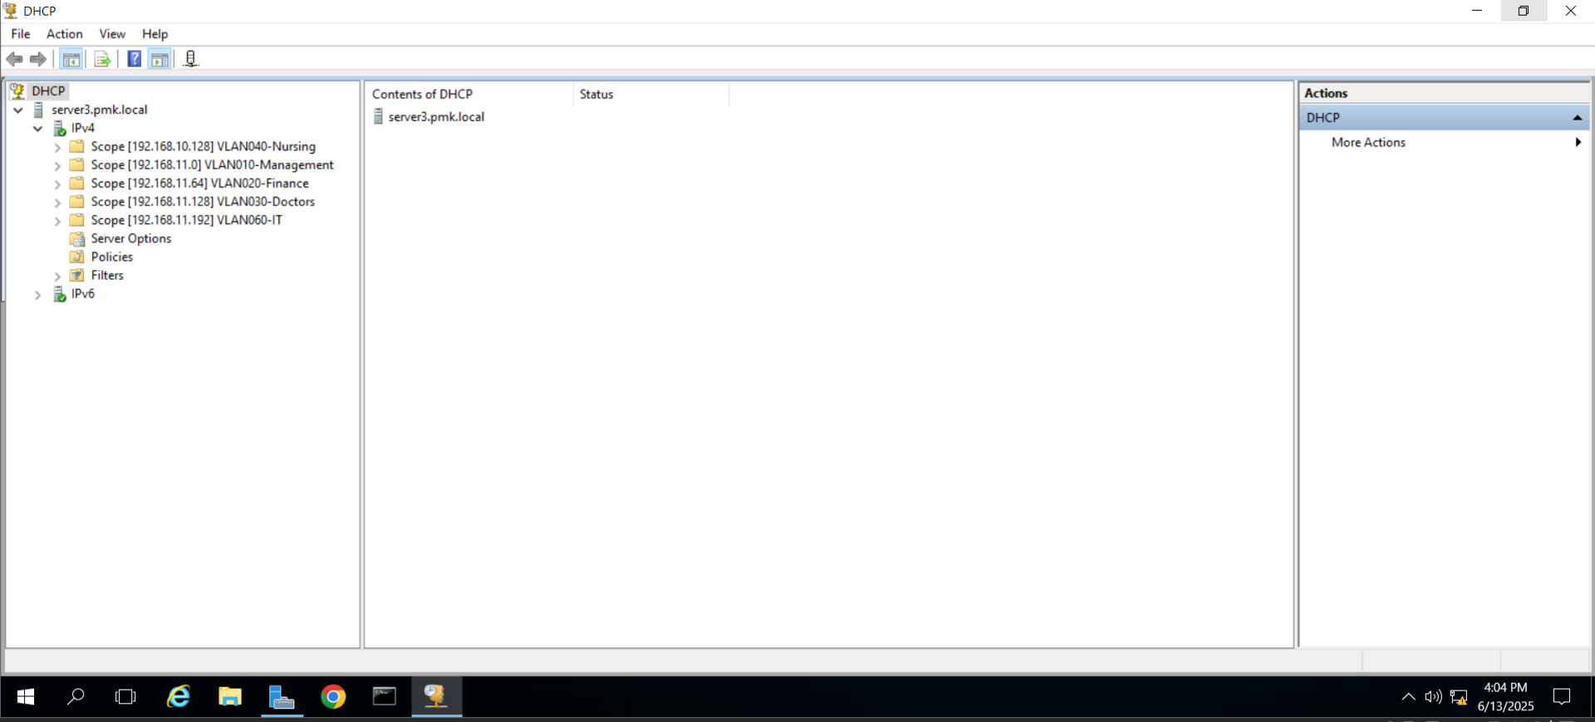Select 'Scope [192.168.11.192] VLAN060-IT' text

tap(187, 220)
